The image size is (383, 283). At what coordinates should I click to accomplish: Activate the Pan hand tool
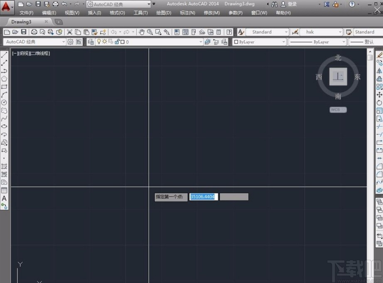pos(142,32)
